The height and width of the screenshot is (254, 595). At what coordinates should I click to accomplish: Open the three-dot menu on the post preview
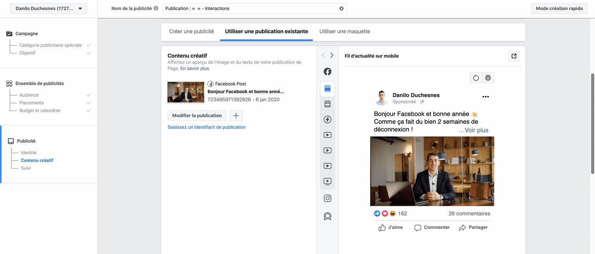[x=485, y=97]
